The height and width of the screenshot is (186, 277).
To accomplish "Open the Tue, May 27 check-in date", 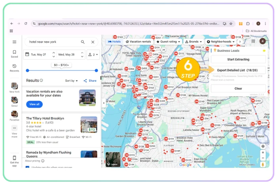I will [x=38, y=54].
